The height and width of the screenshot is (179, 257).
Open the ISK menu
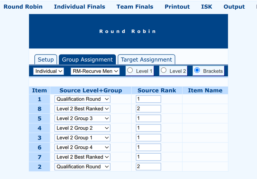207,7
